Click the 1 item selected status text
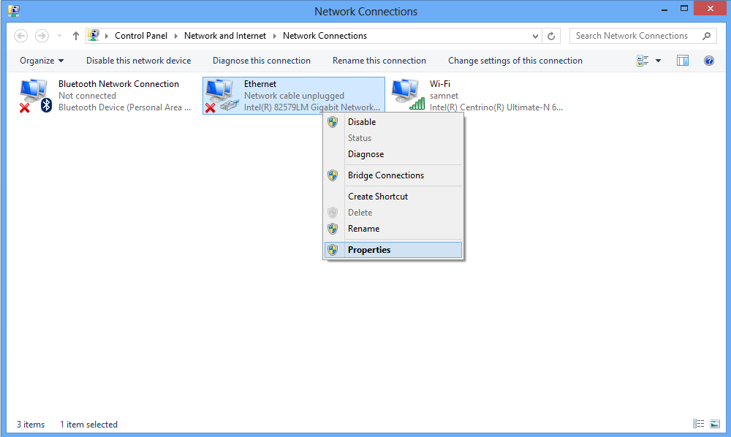Viewport: 731px width, 437px height. (x=88, y=425)
